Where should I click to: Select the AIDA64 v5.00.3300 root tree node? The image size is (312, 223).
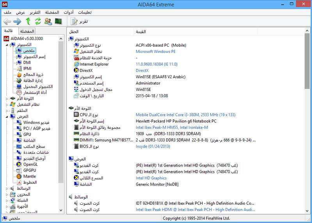(27, 39)
